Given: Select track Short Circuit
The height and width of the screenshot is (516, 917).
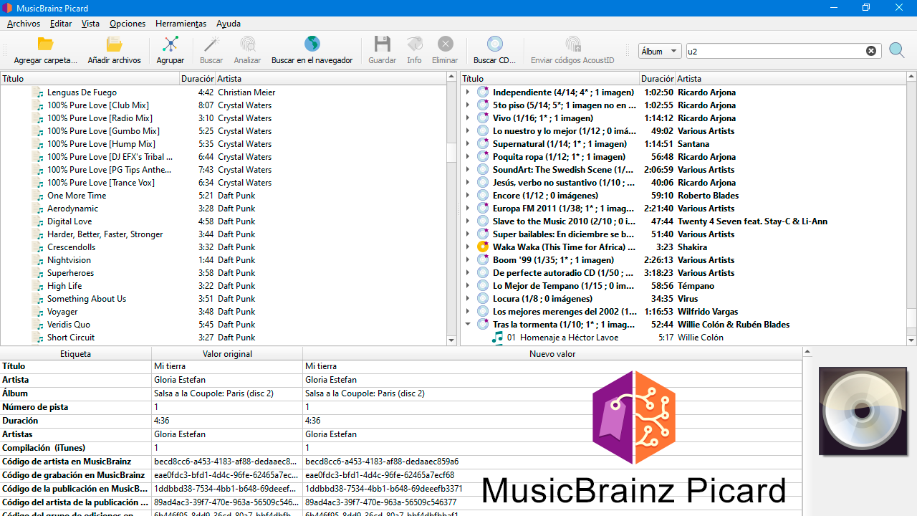Looking at the screenshot, I should 71,338.
